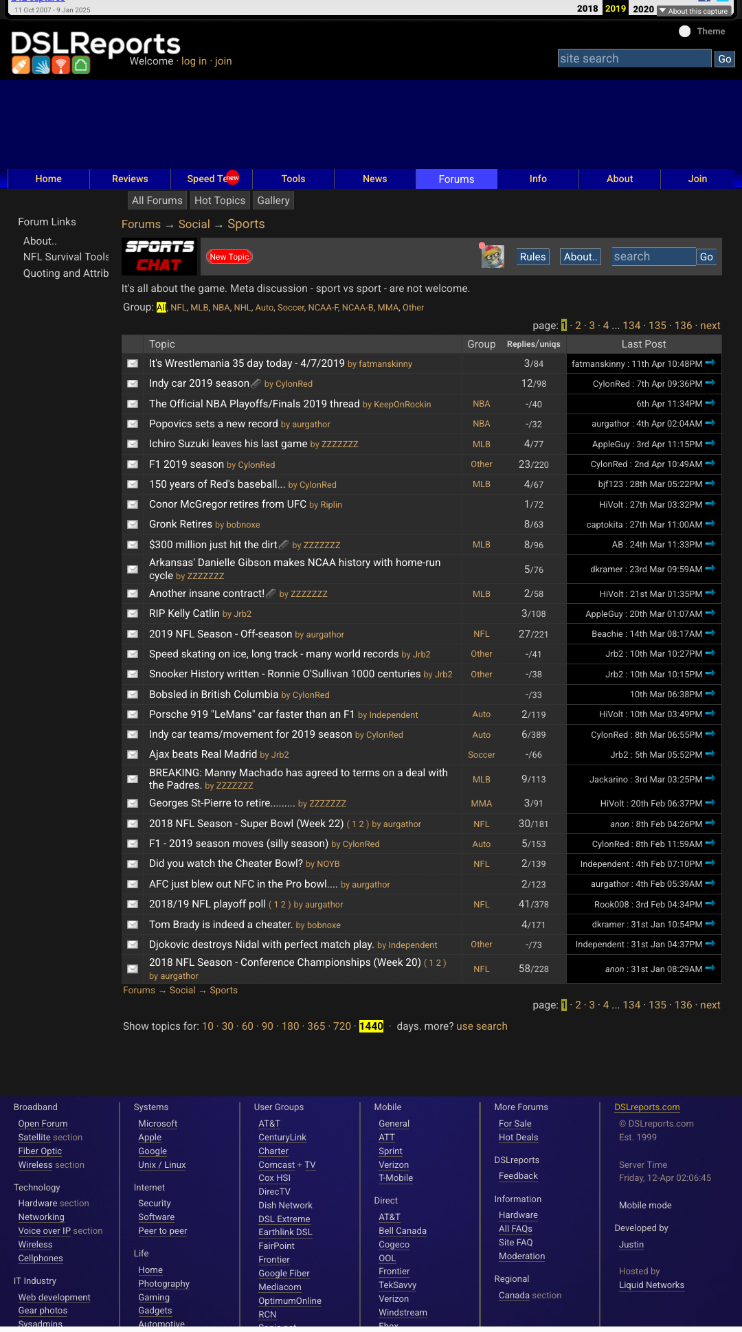Open the Reviews menu tab
742x1332 pixels.
click(130, 179)
